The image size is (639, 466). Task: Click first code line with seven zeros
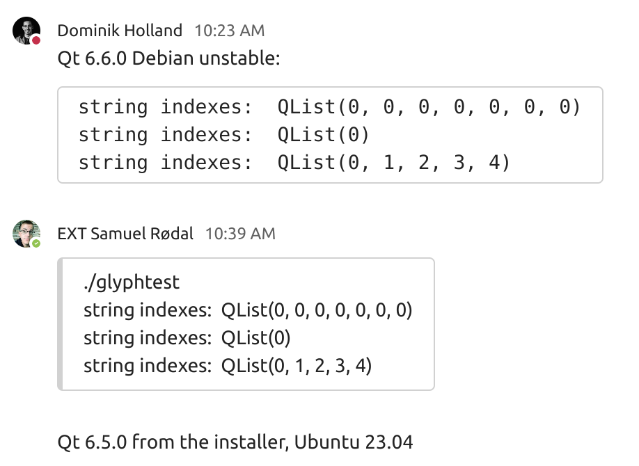[x=329, y=107]
